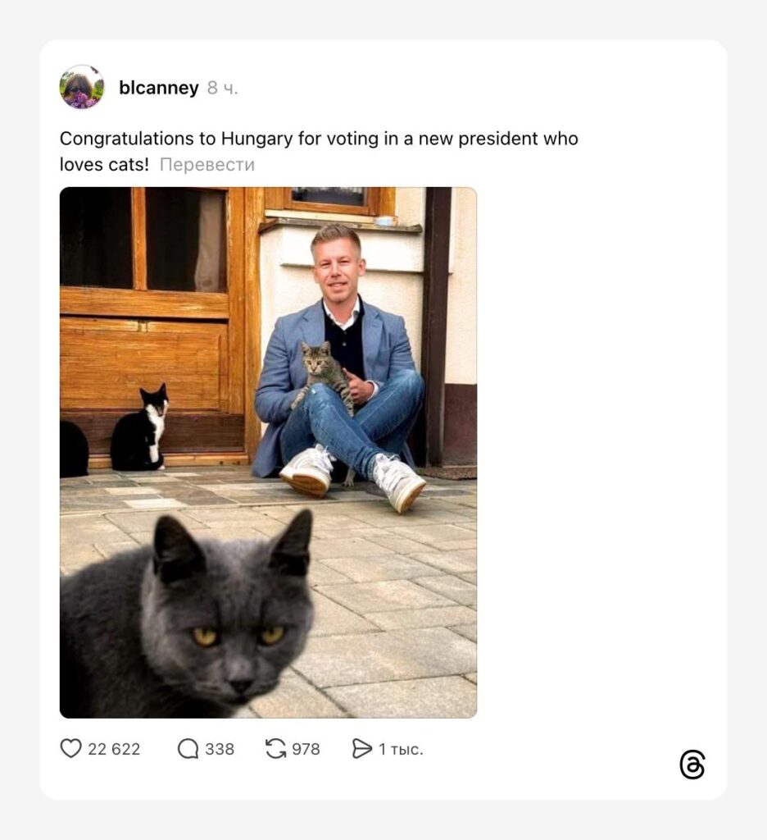767x840 pixels.
Task: Open replies via the comment bubble icon
Action: point(188,748)
